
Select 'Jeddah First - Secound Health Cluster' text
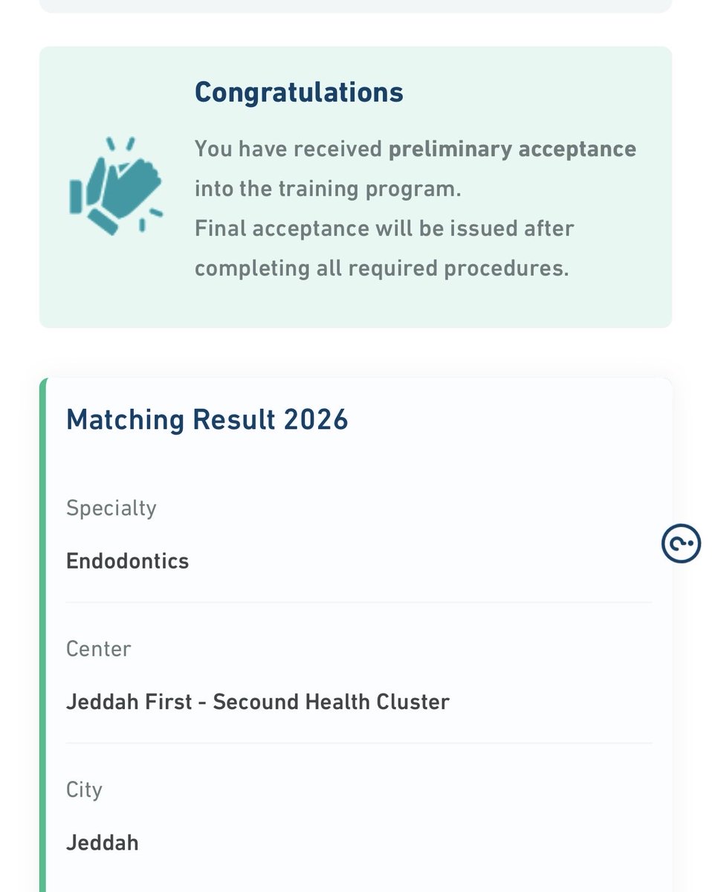[x=258, y=702]
